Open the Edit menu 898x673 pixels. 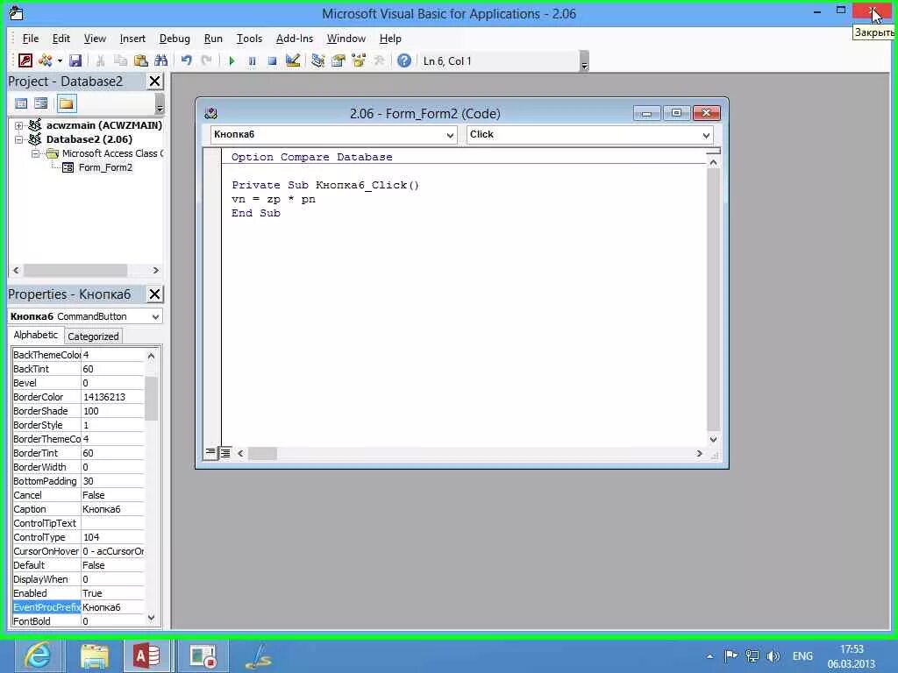pyautogui.click(x=61, y=39)
